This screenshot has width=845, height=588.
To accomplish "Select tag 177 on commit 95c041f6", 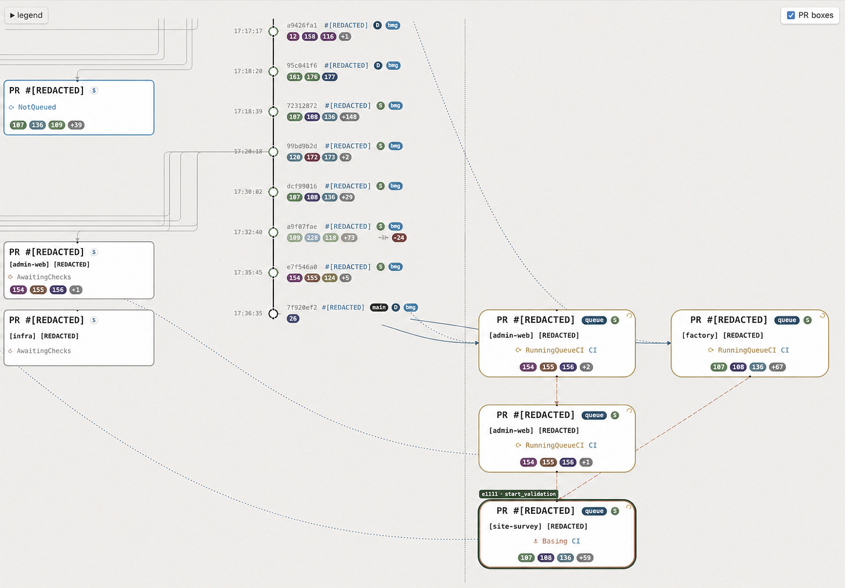I will 330,77.
